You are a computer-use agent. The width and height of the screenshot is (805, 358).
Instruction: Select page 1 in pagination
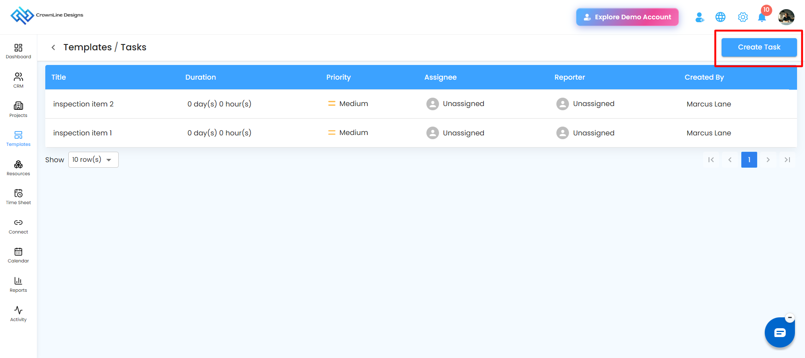coord(749,160)
